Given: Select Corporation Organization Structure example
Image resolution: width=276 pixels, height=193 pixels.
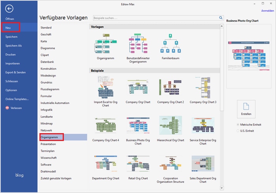Looking at the screenshot, I should point(170,169).
